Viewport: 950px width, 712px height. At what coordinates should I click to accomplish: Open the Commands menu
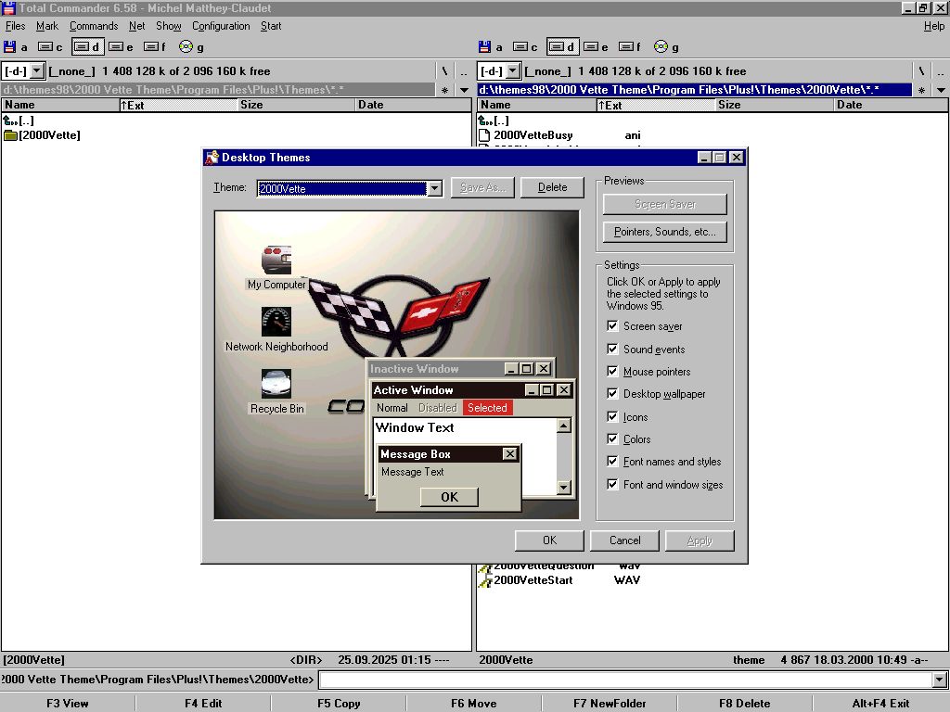94,26
